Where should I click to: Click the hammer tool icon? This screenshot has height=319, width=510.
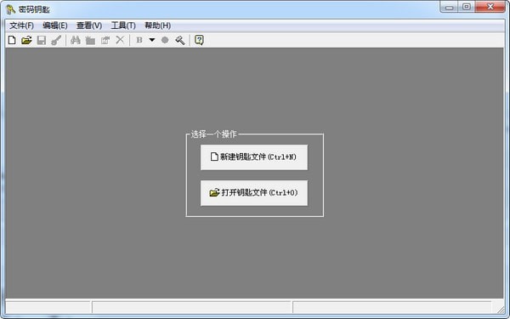click(x=180, y=40)
